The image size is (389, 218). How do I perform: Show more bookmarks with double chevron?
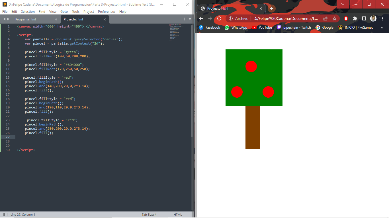382,28
